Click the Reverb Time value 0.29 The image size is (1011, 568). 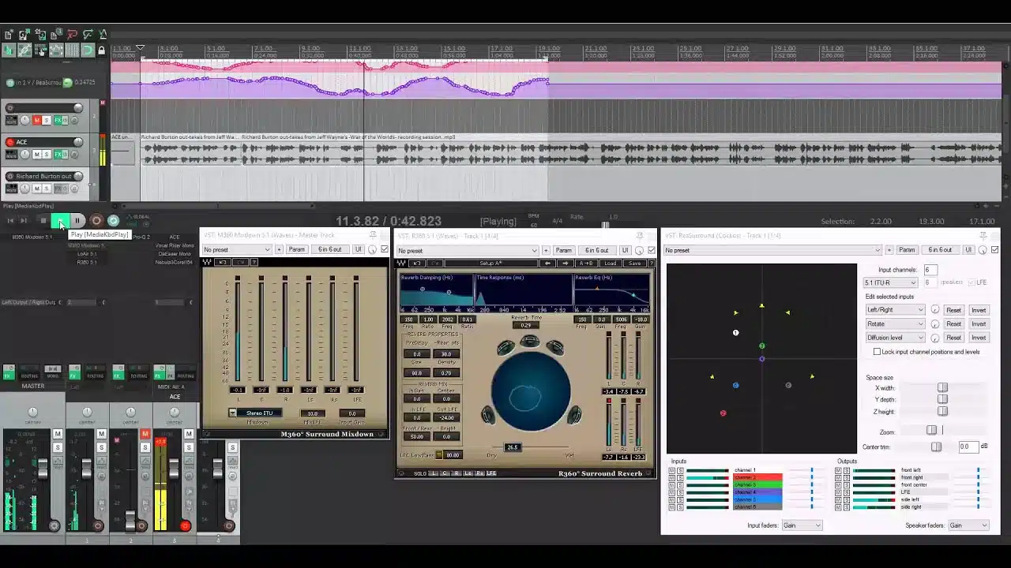[x=526, y=325]
